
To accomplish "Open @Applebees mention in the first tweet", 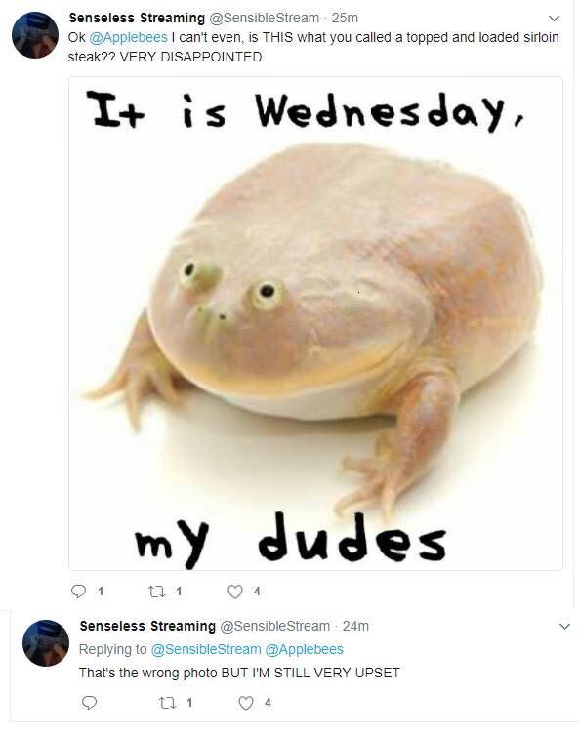I will [x=128, y=37].
